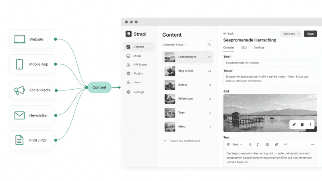Viewport: 322px width, 181px height.
Task: Expand the Collection Types dropdown
Action: coord(175,45)
